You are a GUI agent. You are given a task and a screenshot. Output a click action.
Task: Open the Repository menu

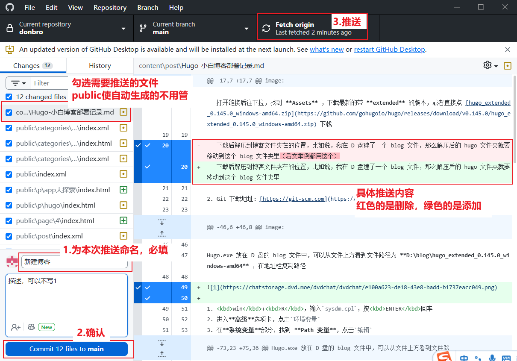tap(110, 7)
